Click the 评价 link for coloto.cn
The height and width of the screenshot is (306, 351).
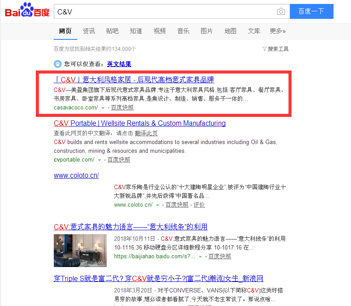click(x=199, y=205)
